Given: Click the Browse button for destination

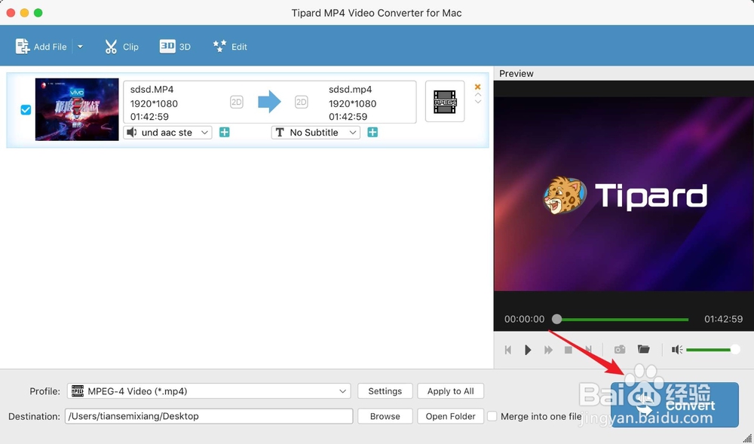Looking at the screenshot, I should coord(385,415).
